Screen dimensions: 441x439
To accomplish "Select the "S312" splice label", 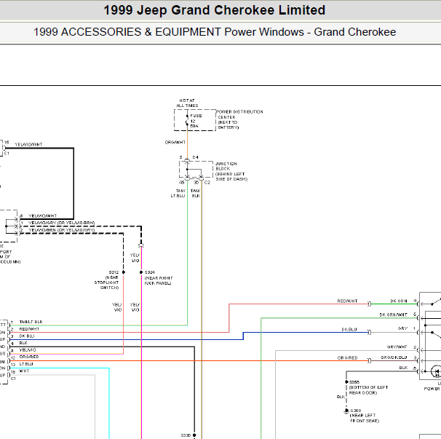I will tap(114, 272).
